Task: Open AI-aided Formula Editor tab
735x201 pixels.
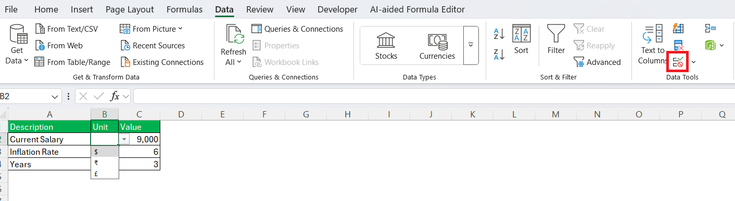Action: [417, 9]
